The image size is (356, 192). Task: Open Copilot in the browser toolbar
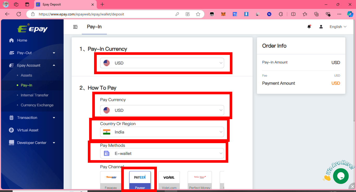350,14
